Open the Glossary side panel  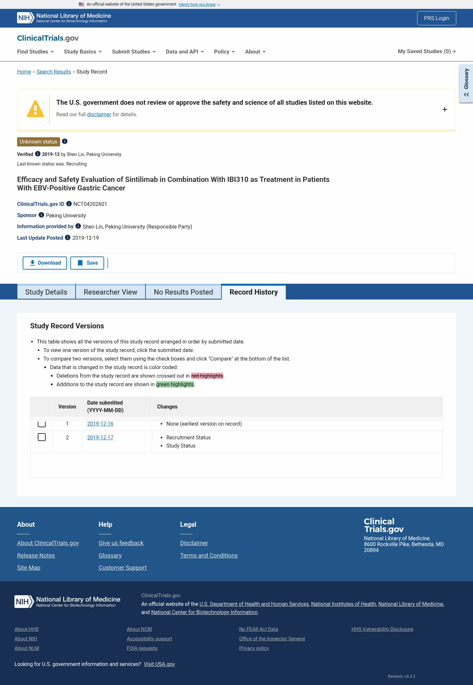click(x=466, y=83)
